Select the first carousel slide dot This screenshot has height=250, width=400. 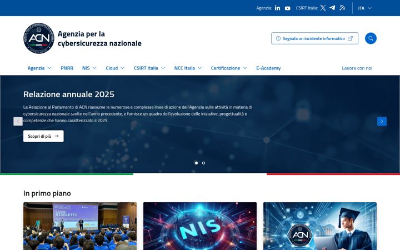[196, 163]
